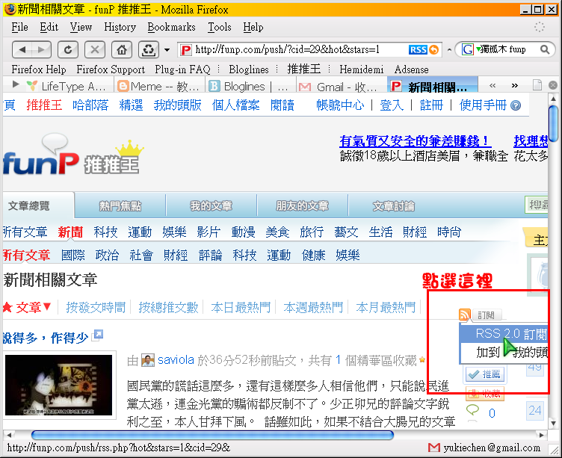Screen dimensions: 562x458
Task: Switch to the Meme browser tab
Action: click(159, 86)
